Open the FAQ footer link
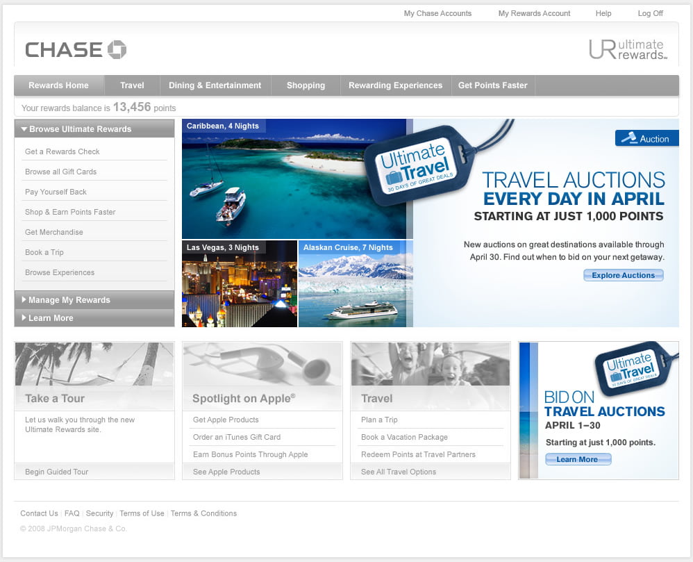The image size is (693, 562). (72, 513)
